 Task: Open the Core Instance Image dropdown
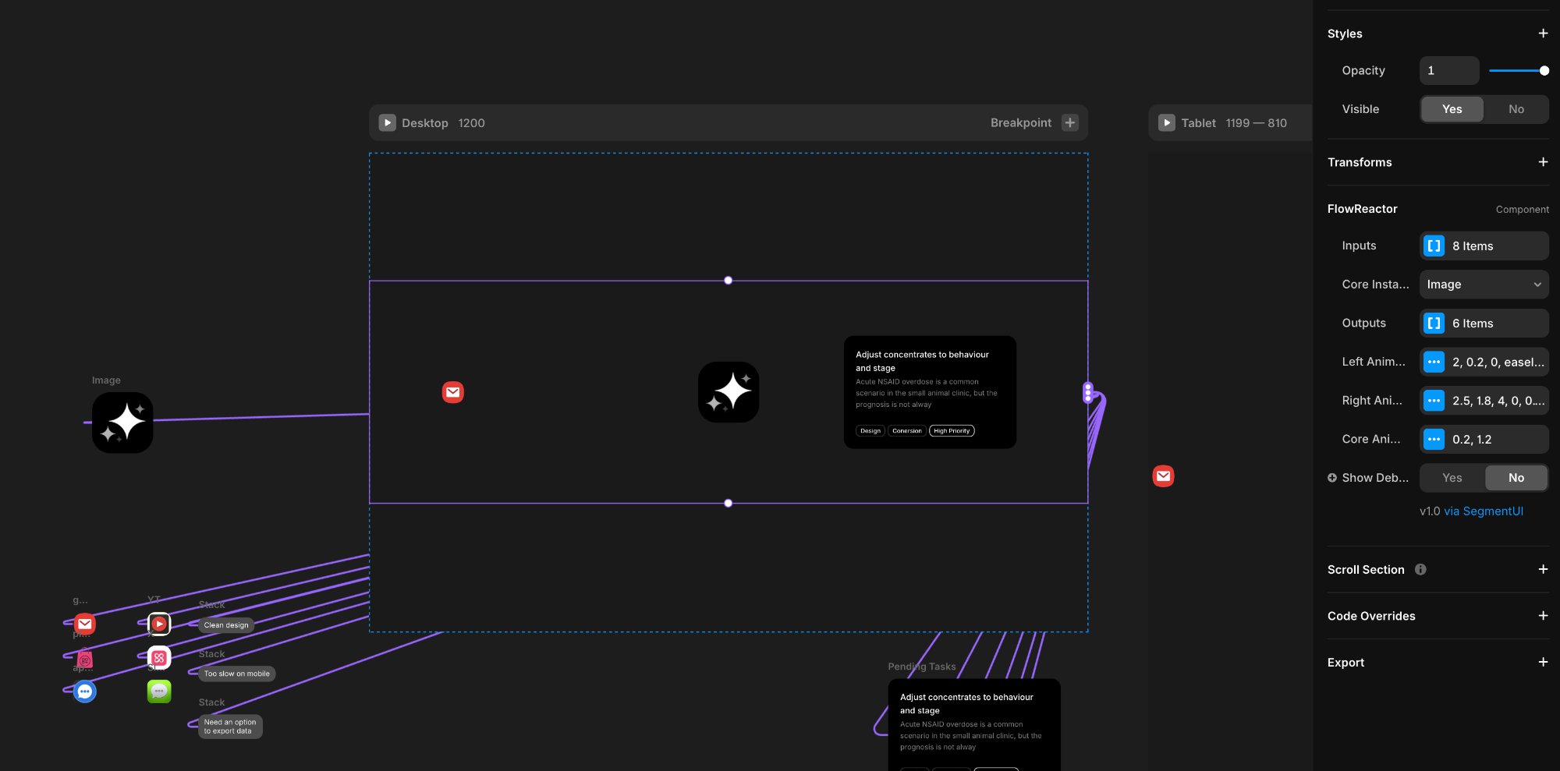[x=1484, y=285]
